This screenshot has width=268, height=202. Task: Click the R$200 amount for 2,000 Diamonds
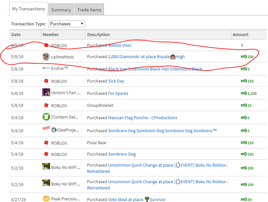(247, 57)
